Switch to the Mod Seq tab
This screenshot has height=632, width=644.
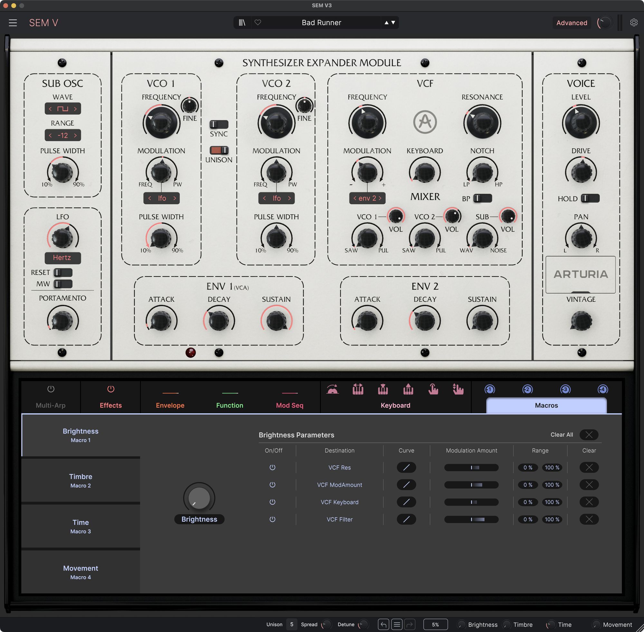[x=289, y=405]
